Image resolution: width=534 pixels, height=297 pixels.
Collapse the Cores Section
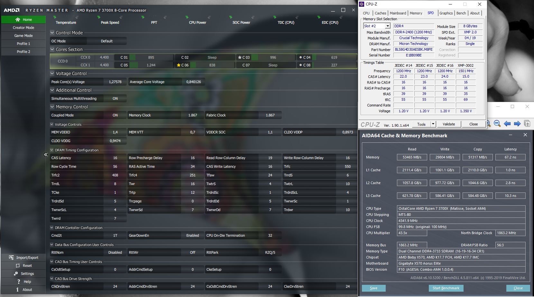(52, 49)
